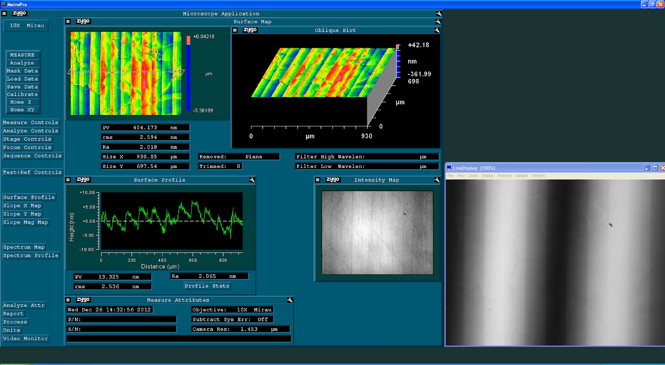The image size is (665, 365).
Task: Click the Trimmed value field
Action: tap(220, 166)
